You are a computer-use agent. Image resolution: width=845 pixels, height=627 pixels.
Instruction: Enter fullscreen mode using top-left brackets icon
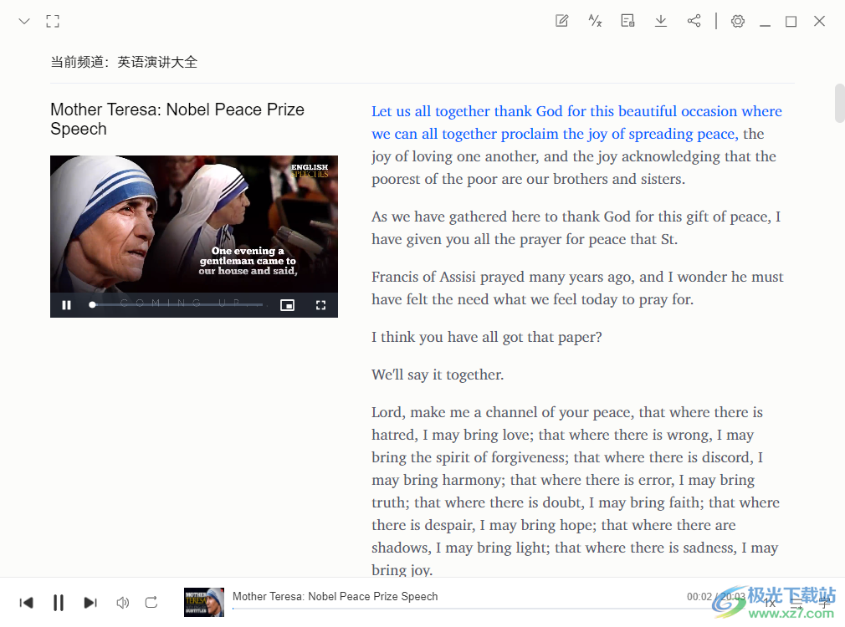coord(53,21)
